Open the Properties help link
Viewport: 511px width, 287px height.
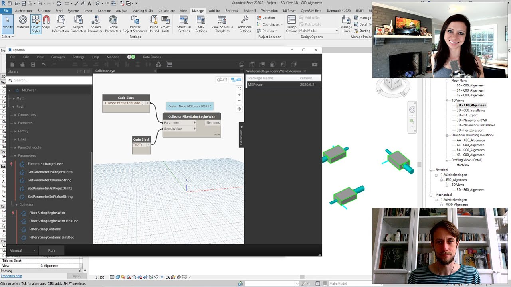[x=11, y=276]
